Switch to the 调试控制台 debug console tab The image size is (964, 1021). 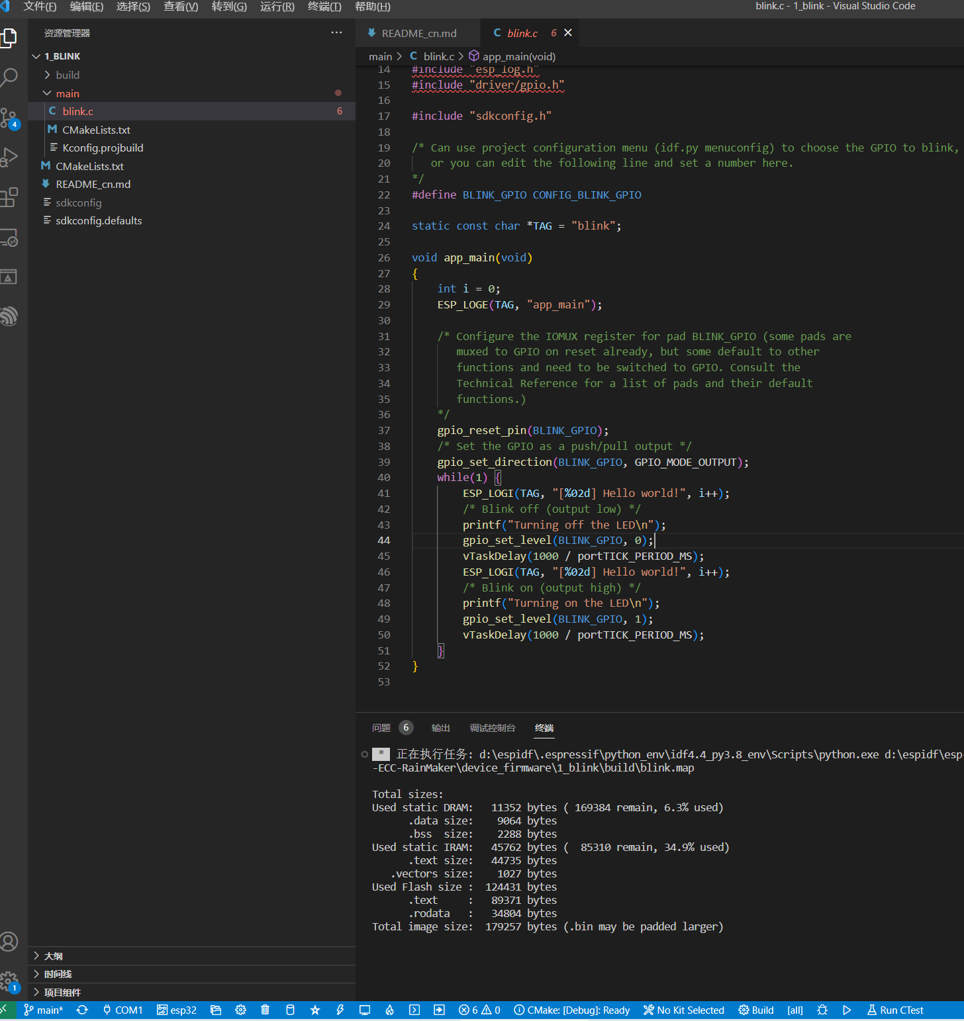[x=493, y=728]
